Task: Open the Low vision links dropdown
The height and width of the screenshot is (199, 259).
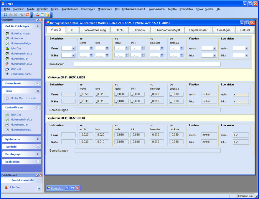Action: [x=246, y=55]
